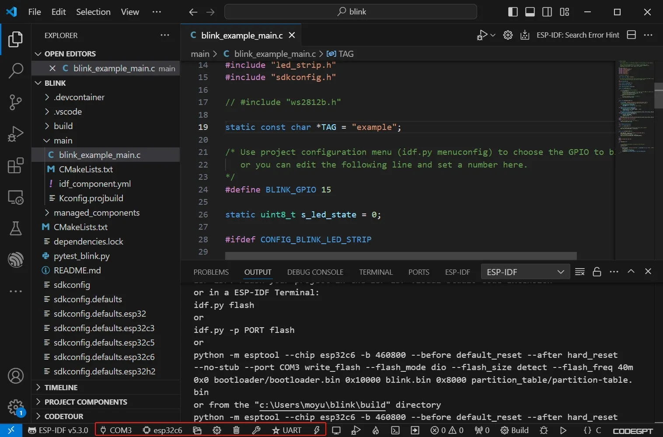
Task: Toggle the primary side bar layout button
Action: point(513,12)
